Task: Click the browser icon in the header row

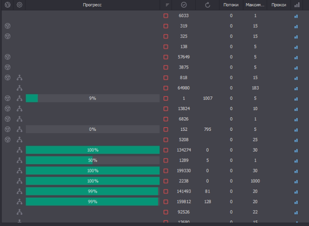Action: [7, 5]
